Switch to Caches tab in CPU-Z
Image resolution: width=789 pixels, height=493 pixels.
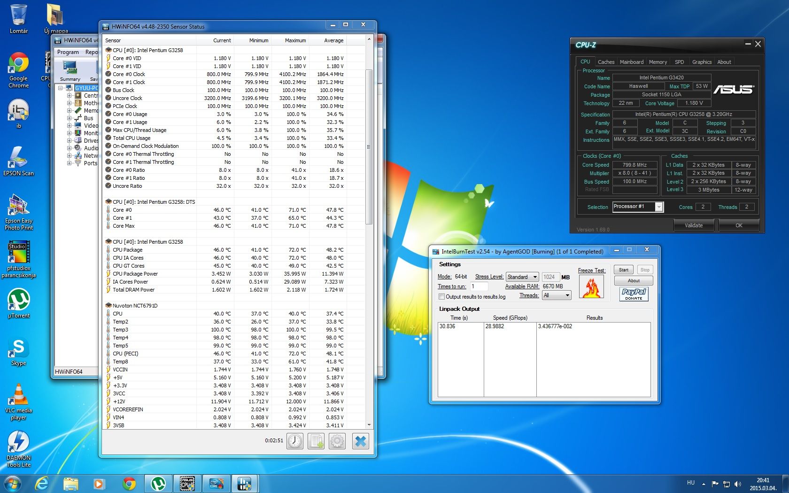pos(606,62)
